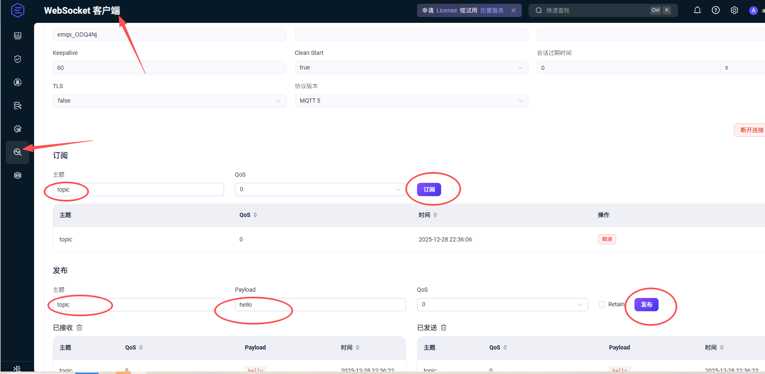Screen dimensions: 765x374
Task: Clear received messages with the trash icon
Action: pos(79,327)
